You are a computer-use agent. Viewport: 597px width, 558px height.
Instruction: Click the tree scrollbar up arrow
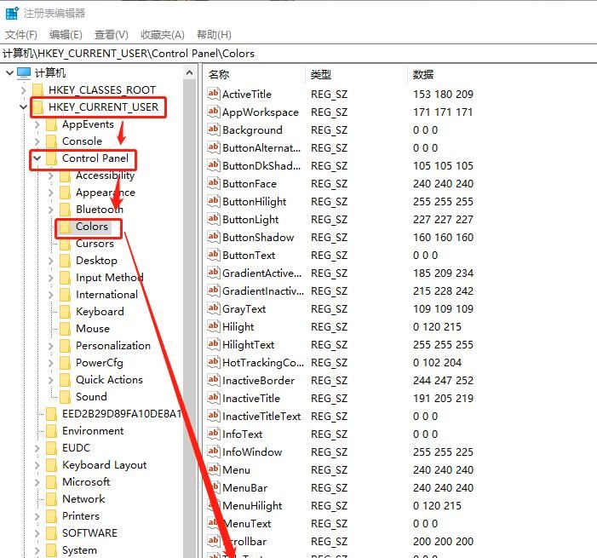click(x=190, y=72)
